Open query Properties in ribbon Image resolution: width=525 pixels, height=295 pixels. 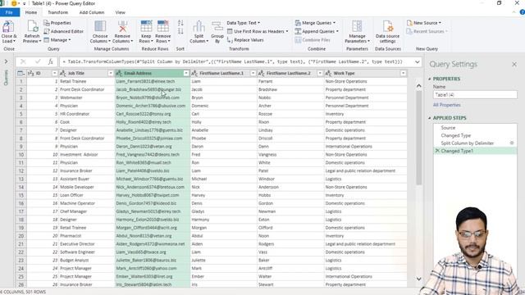(x=57, y=23)
